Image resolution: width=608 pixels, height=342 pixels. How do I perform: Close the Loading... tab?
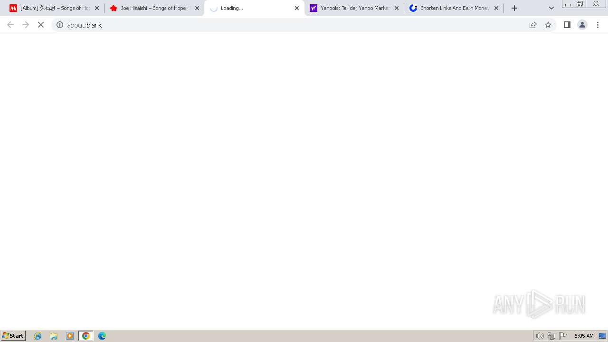pyautogui.click(x=297, y=8)
